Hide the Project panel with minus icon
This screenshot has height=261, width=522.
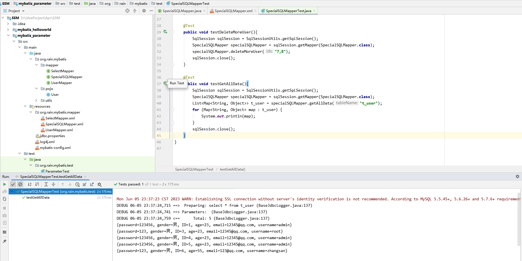pyautogui.click(x=151, y=11)
